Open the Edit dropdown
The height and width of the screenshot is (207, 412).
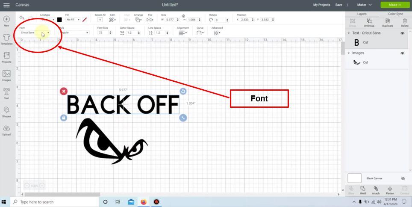pos(112,20)
